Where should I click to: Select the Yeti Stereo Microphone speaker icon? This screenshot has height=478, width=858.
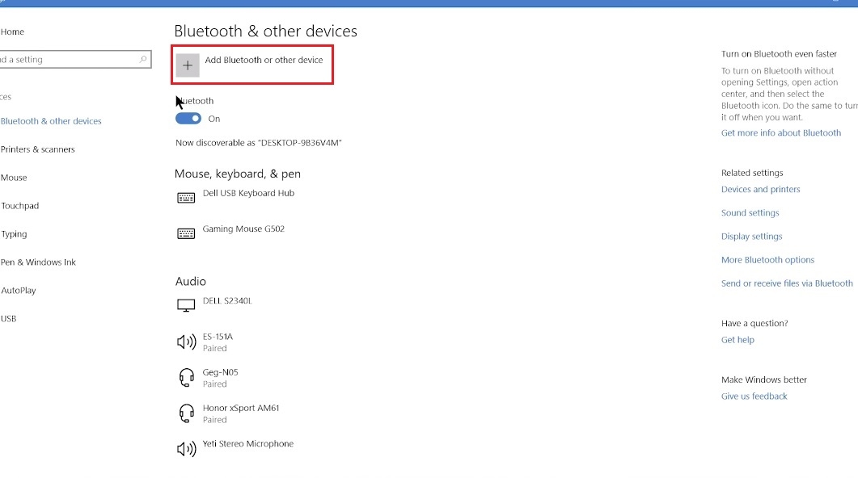click(186, 448)
